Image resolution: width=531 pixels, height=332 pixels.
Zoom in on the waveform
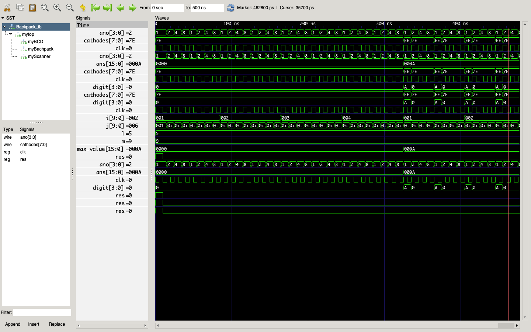pyautogui.click(x=57, y=7)
